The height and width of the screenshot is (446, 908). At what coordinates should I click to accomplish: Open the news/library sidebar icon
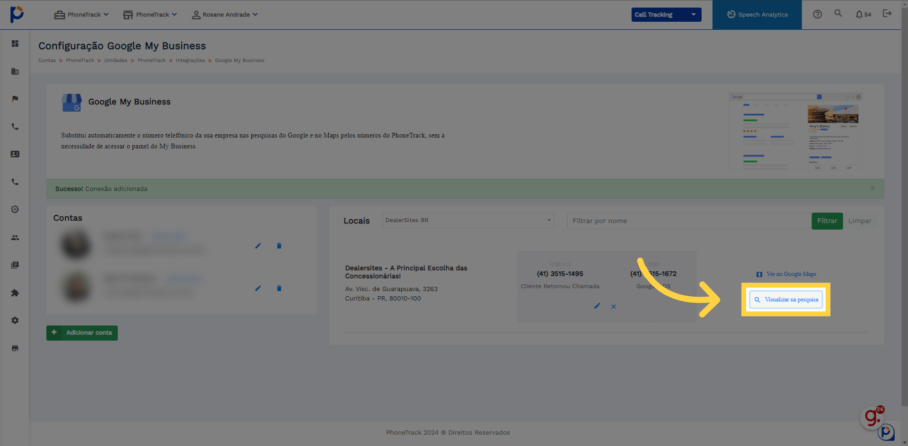pos(15,265)
